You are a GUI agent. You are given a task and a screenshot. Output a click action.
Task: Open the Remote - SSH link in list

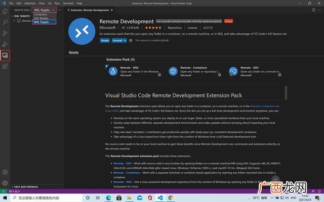tap(123, 164)
